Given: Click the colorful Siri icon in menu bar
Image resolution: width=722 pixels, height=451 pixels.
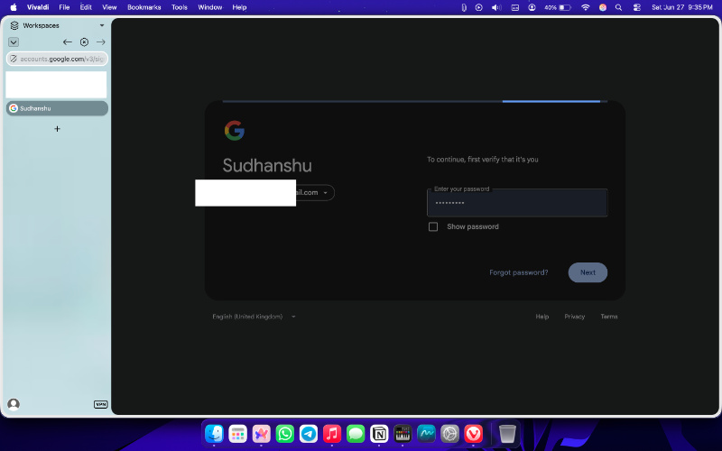Looking at the screenshot, I should pos(602,7).
